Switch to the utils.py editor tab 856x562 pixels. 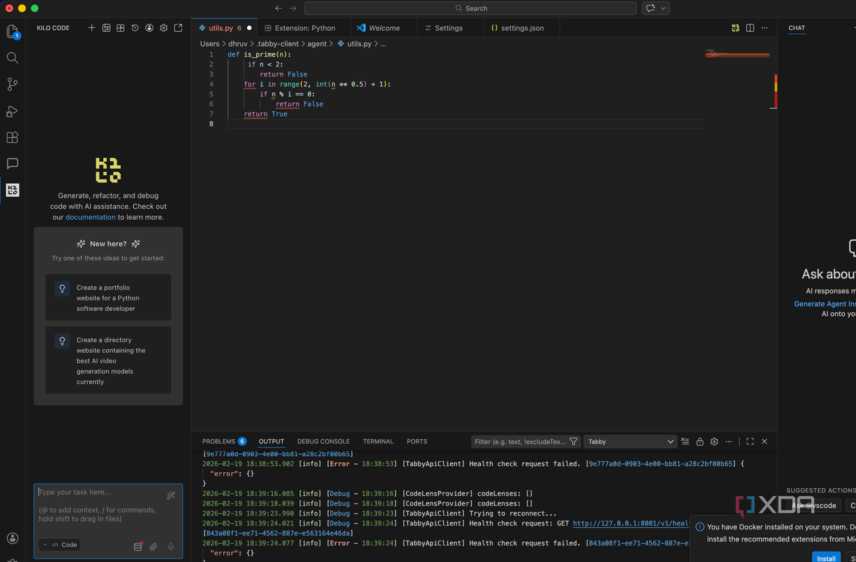pyautogui.click(x=225, y=28)
